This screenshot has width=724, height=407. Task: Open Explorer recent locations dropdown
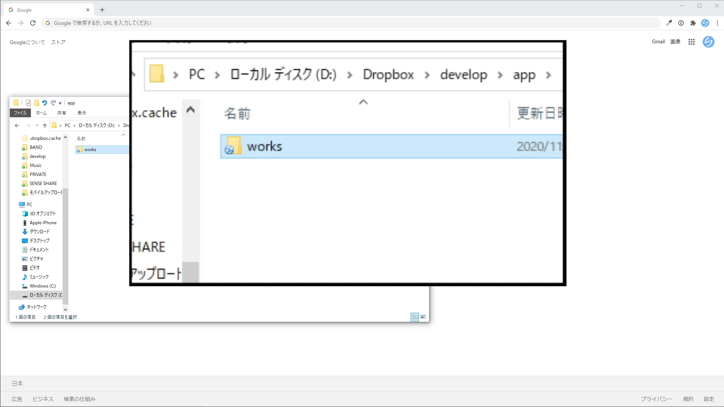37,125
